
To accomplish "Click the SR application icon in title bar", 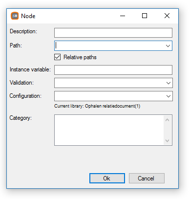I will [15, 16].
